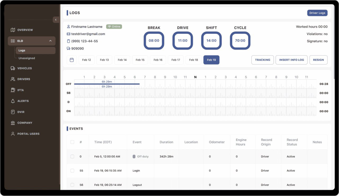Click the email envelope icon
This screenshot has width=339, height=196.
click(x=69, y=34)
